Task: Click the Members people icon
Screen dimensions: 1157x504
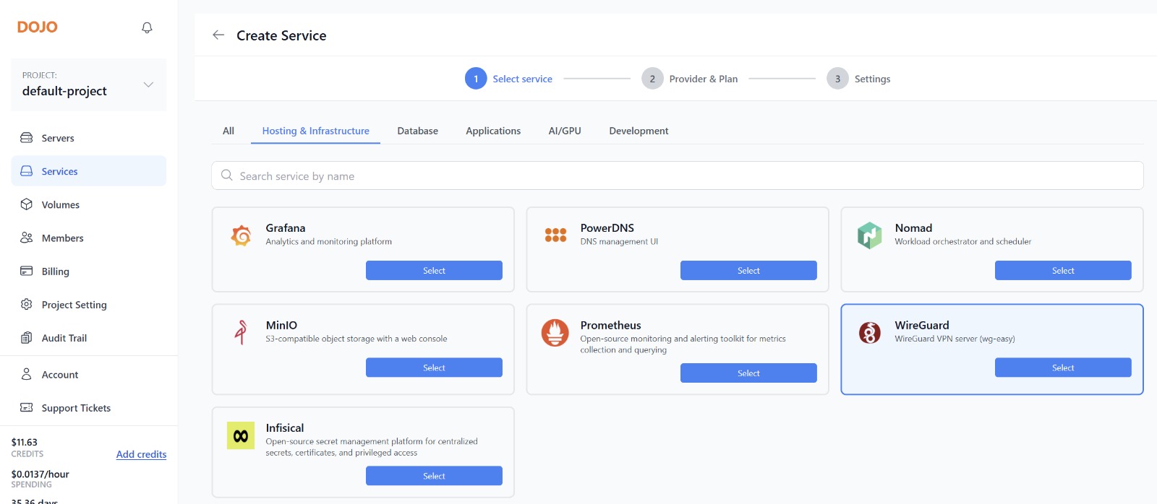Action: point(27,238)
